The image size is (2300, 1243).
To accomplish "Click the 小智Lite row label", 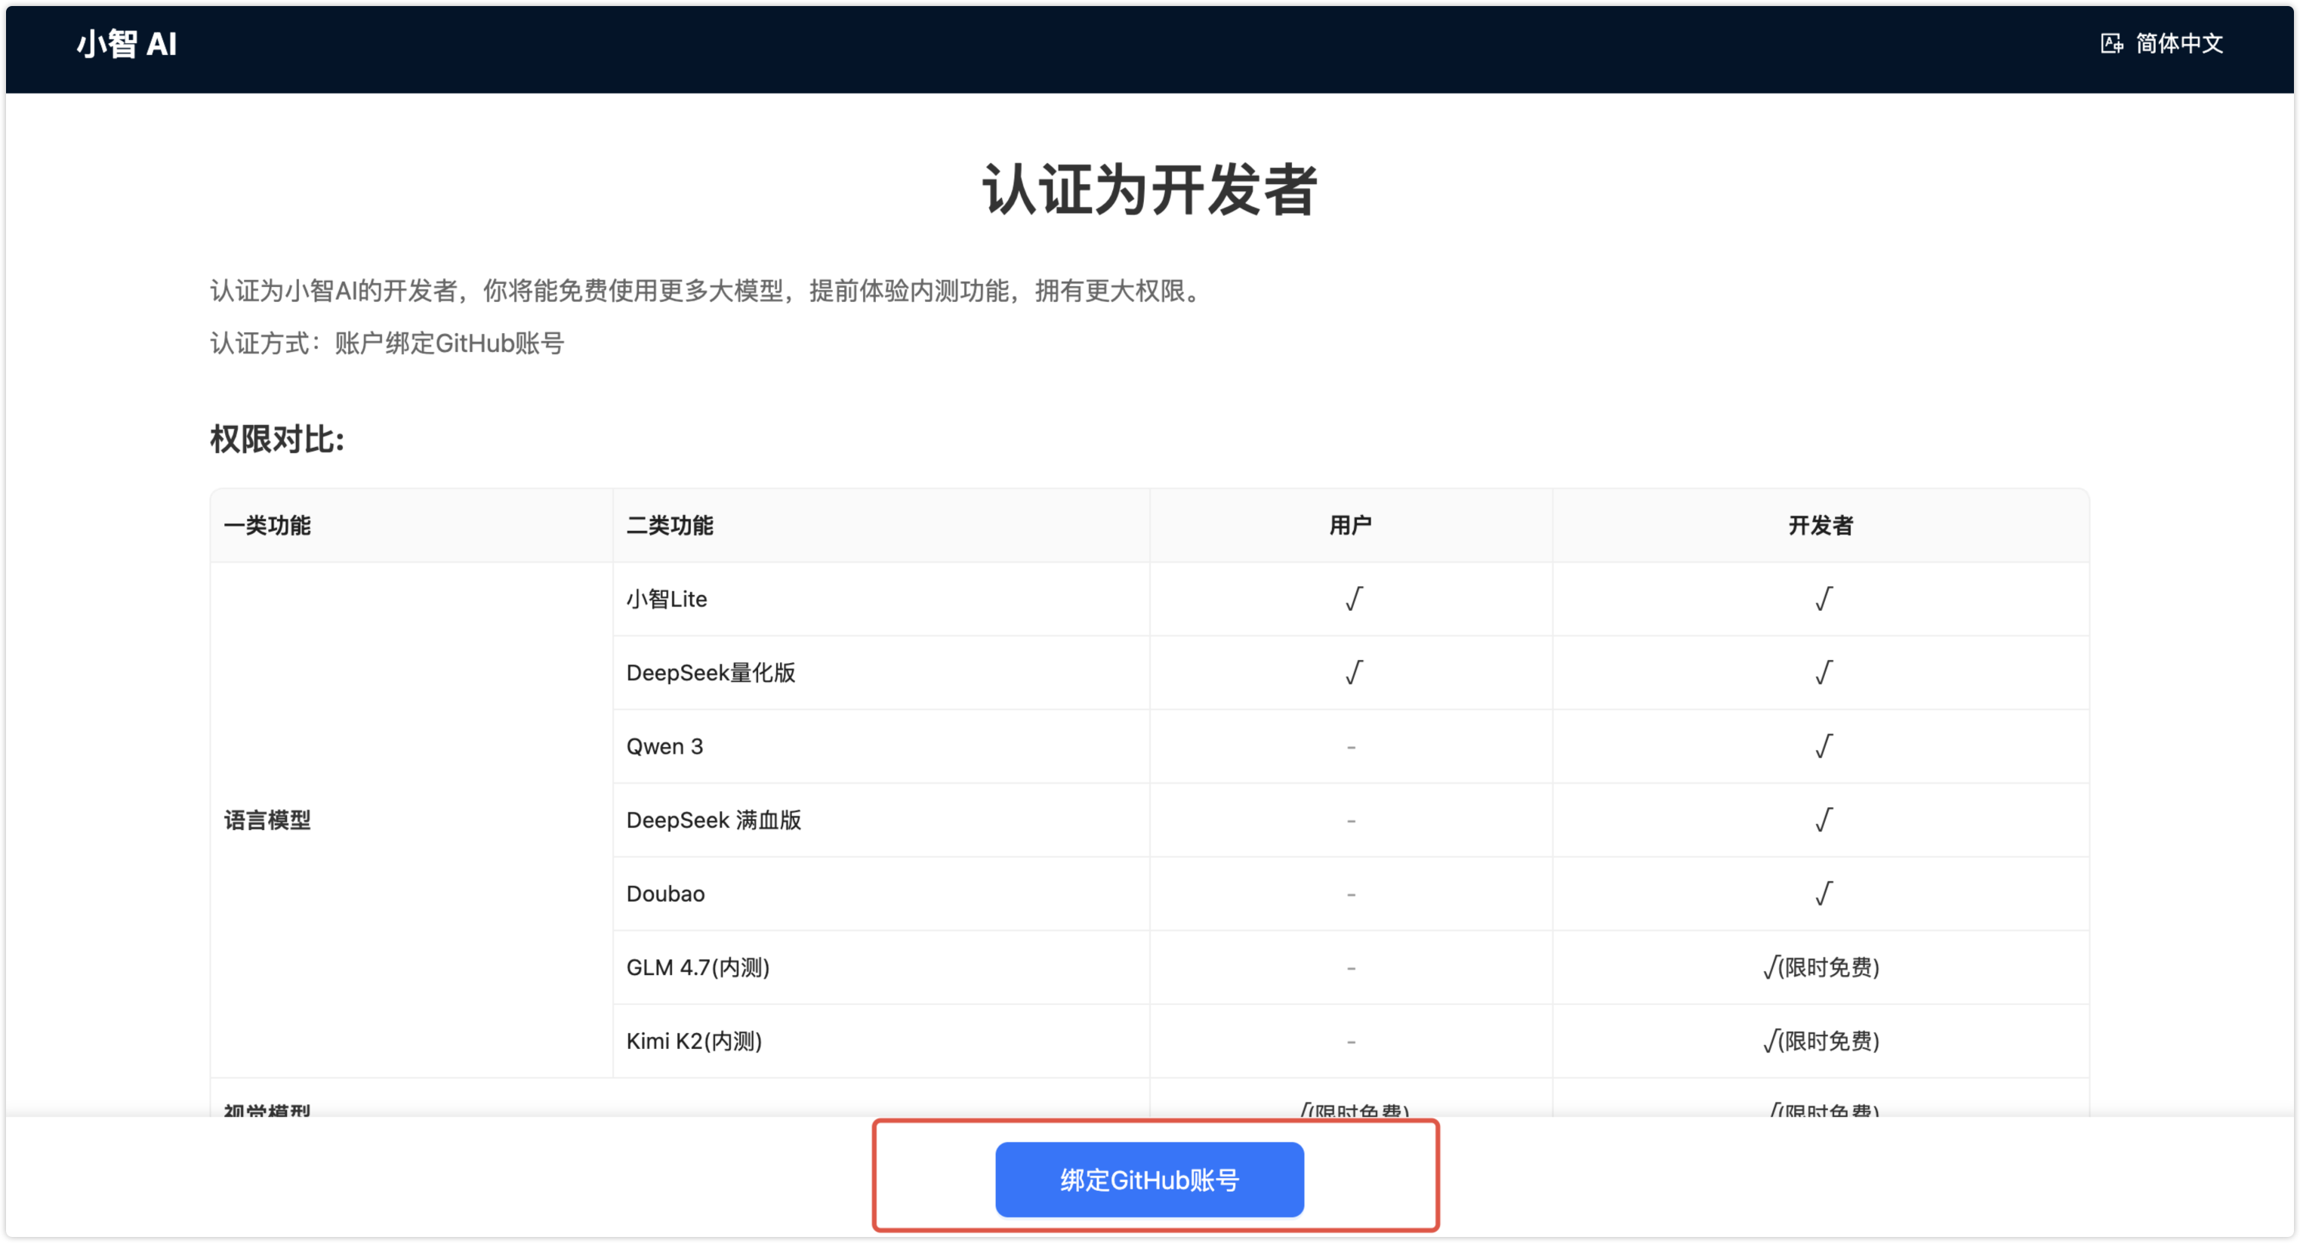I will tap(666, 598).
